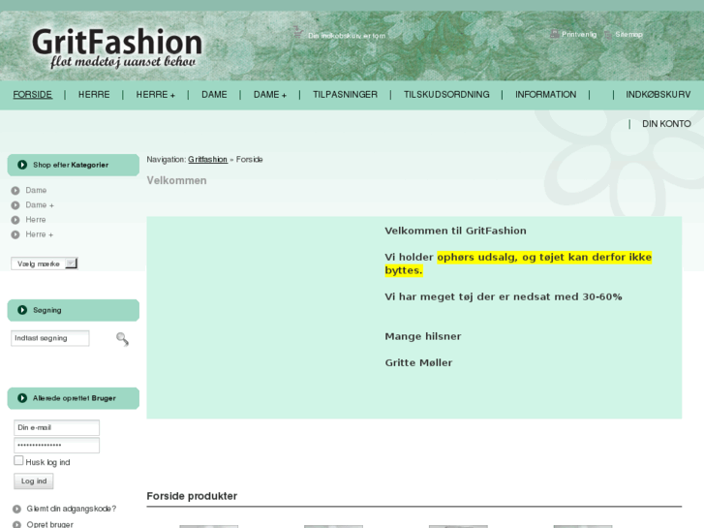
Task: Click the Velkommen til GritFashion text
Action: click(x=455, y=231)
